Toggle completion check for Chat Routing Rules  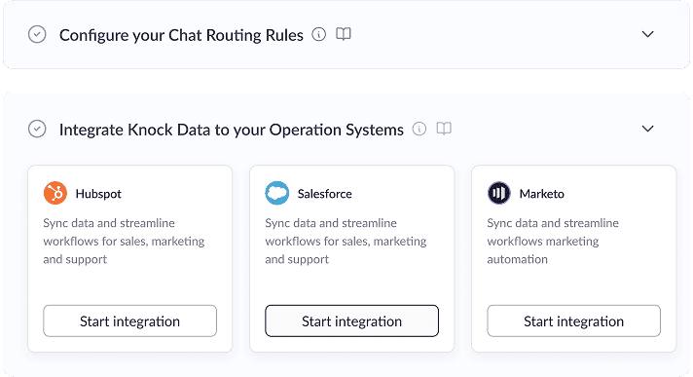(x=37, y=34)
